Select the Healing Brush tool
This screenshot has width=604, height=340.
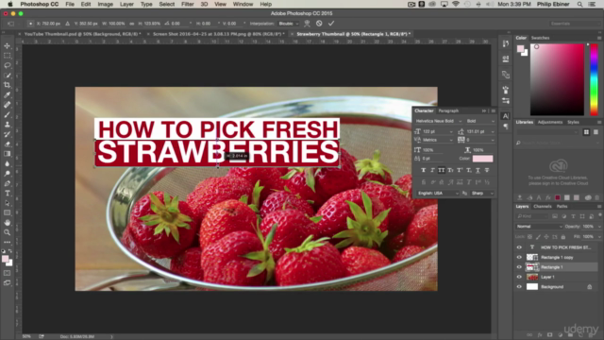pyautogui.click(x=7, y=105)
